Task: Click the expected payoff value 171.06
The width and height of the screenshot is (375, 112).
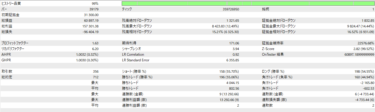Action: pos(234,43)
